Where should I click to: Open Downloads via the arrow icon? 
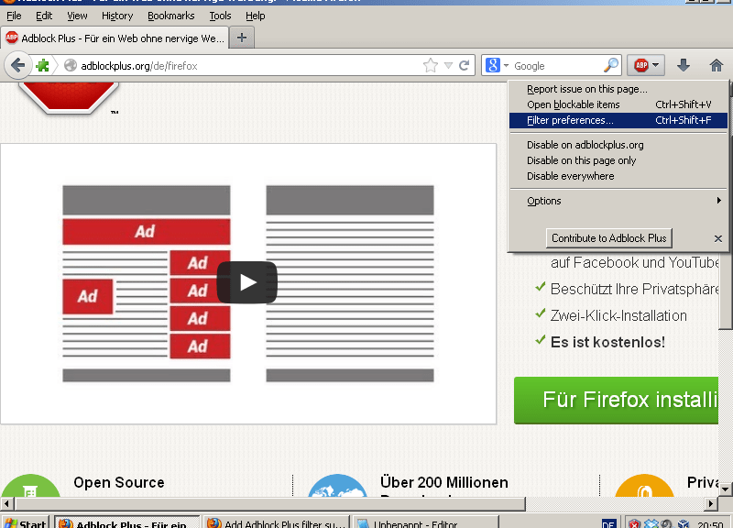coord(684,65)
